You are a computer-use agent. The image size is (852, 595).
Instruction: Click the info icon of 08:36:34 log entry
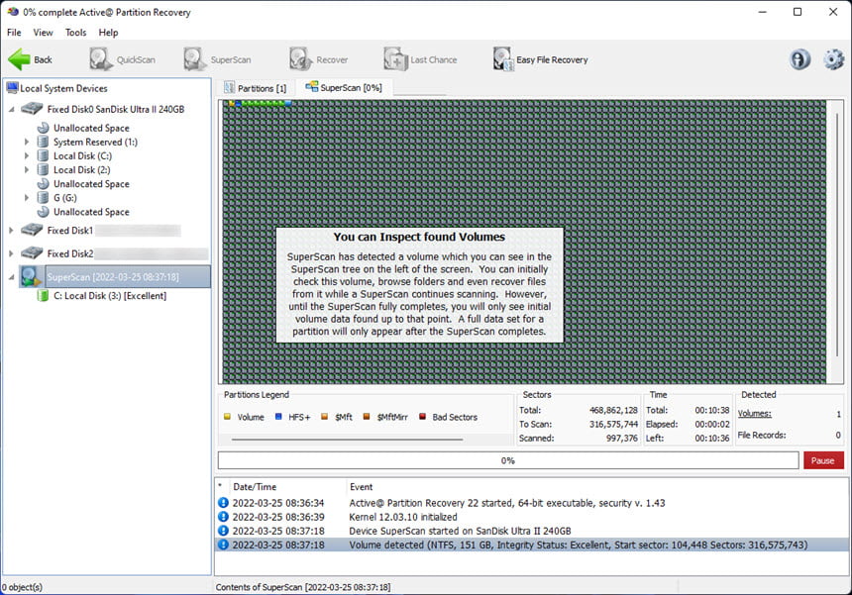tap(223, 503)
